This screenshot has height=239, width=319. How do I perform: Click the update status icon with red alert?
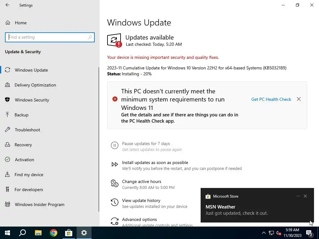tap(114, 40)
